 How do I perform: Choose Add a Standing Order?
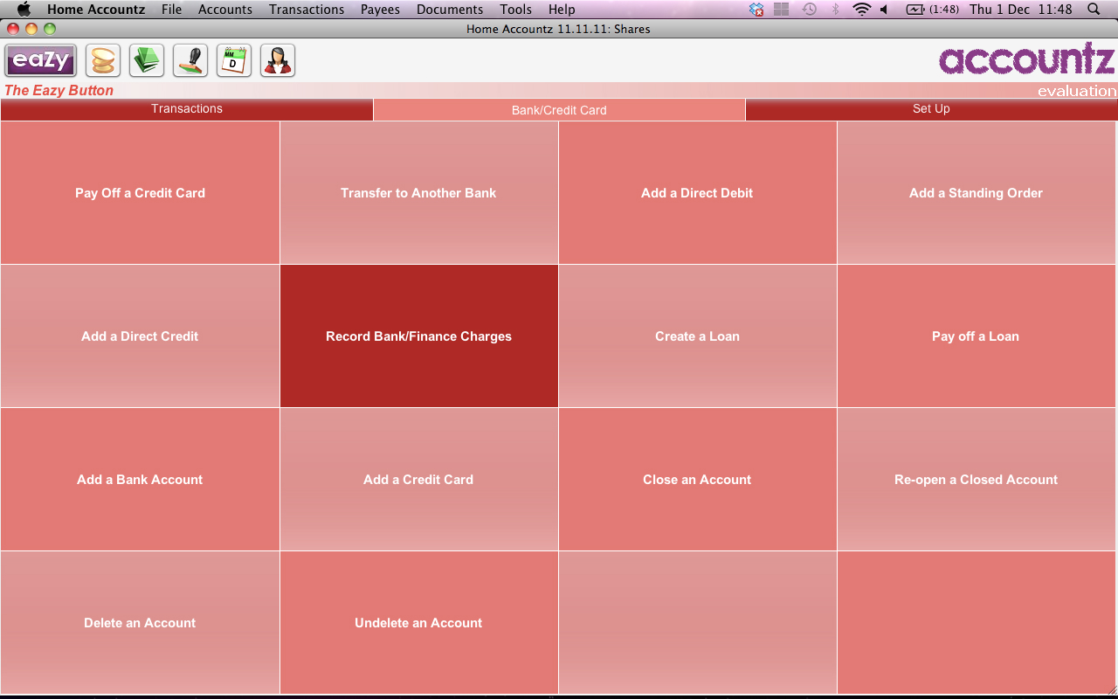point(977,193)
